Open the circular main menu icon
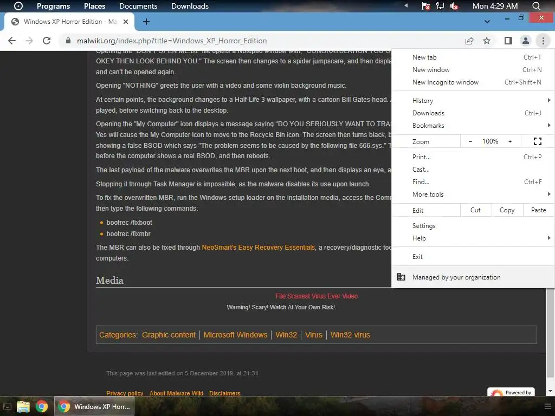The width and height of the screenshot is (555, 416). coord(18,6)
